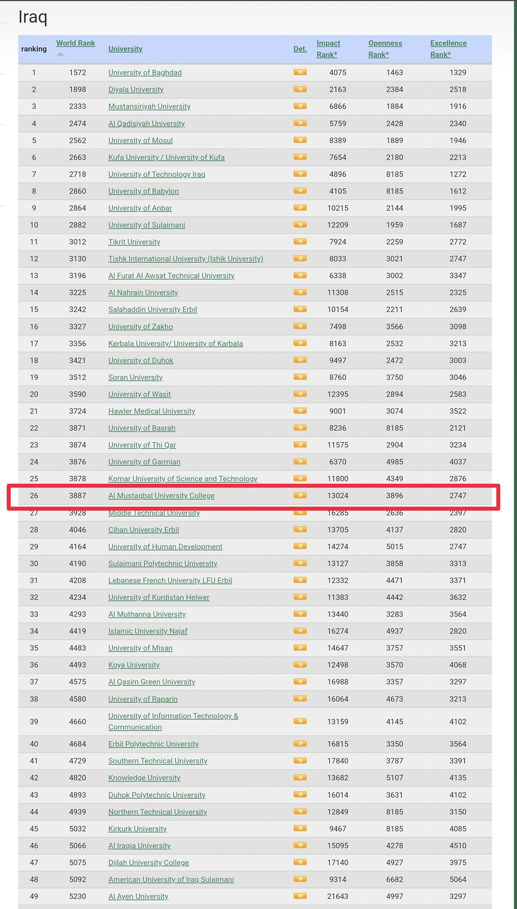
Task: Open details icon for University of Mosul
Action: coord(300,140)
